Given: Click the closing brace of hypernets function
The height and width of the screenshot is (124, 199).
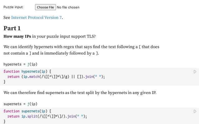Looking at the screenshot, I should (x=4, y=82).
